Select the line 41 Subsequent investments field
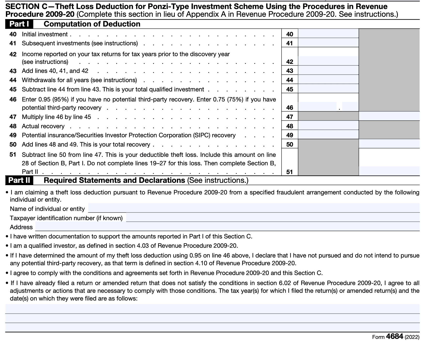 point(328,43)
